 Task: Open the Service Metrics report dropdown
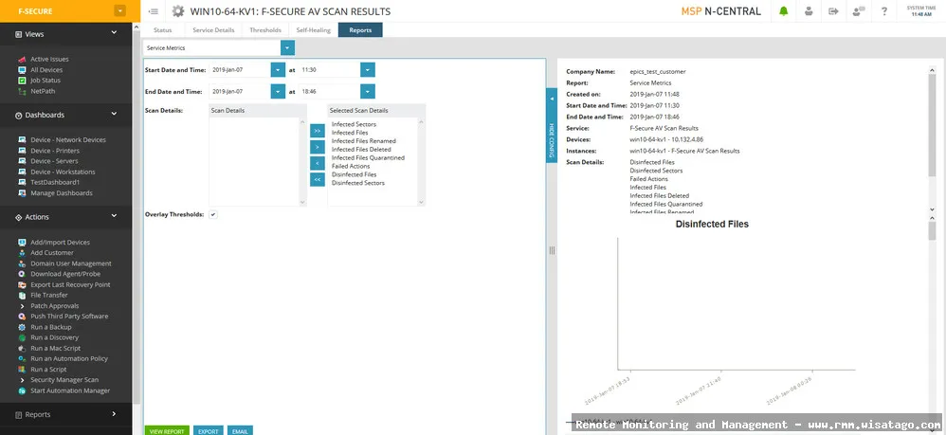pos(288,47)
